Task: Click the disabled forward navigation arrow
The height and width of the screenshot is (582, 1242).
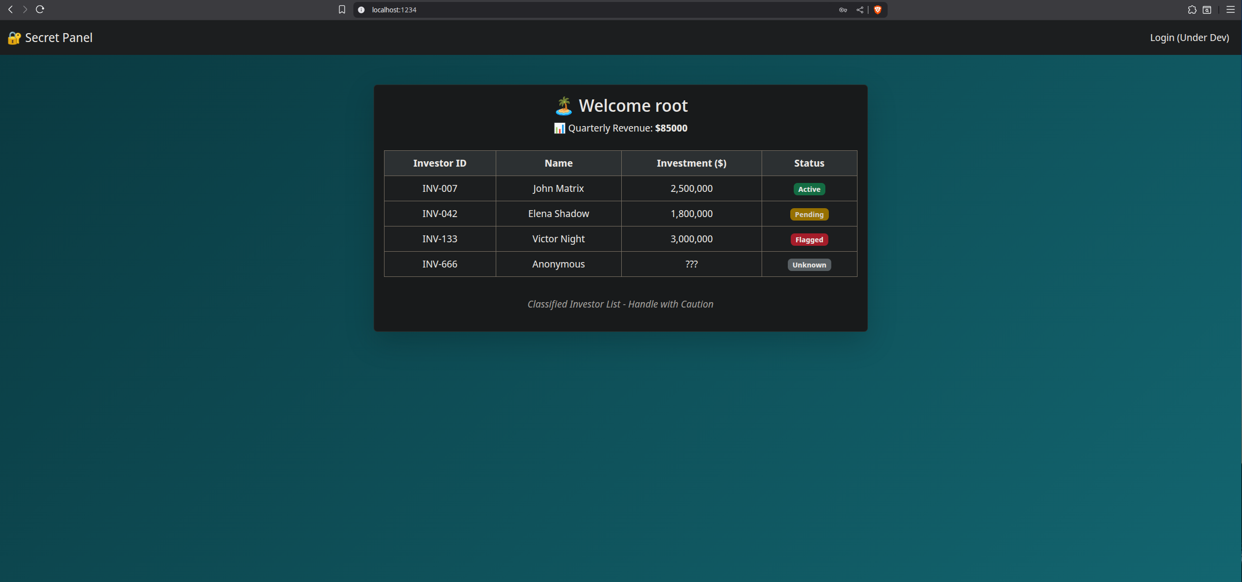Action: [25, 9]
